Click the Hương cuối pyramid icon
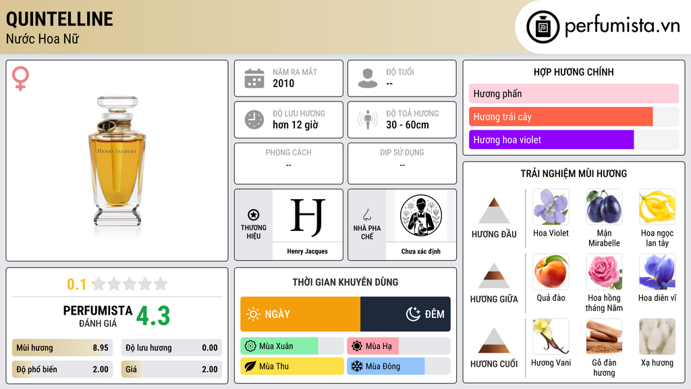This screenshot has height=389, width=691. tap(494, 340)
